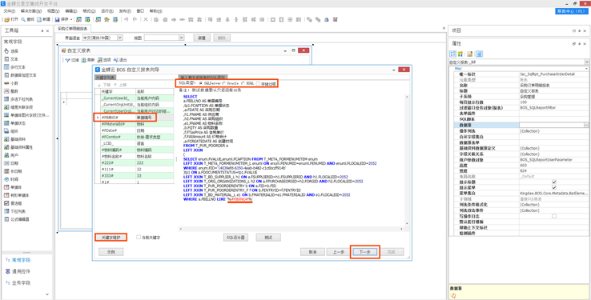Pick the 单据状态 field in toolbox
This screenshot has width=591, height=300.
tap(15, 123)
